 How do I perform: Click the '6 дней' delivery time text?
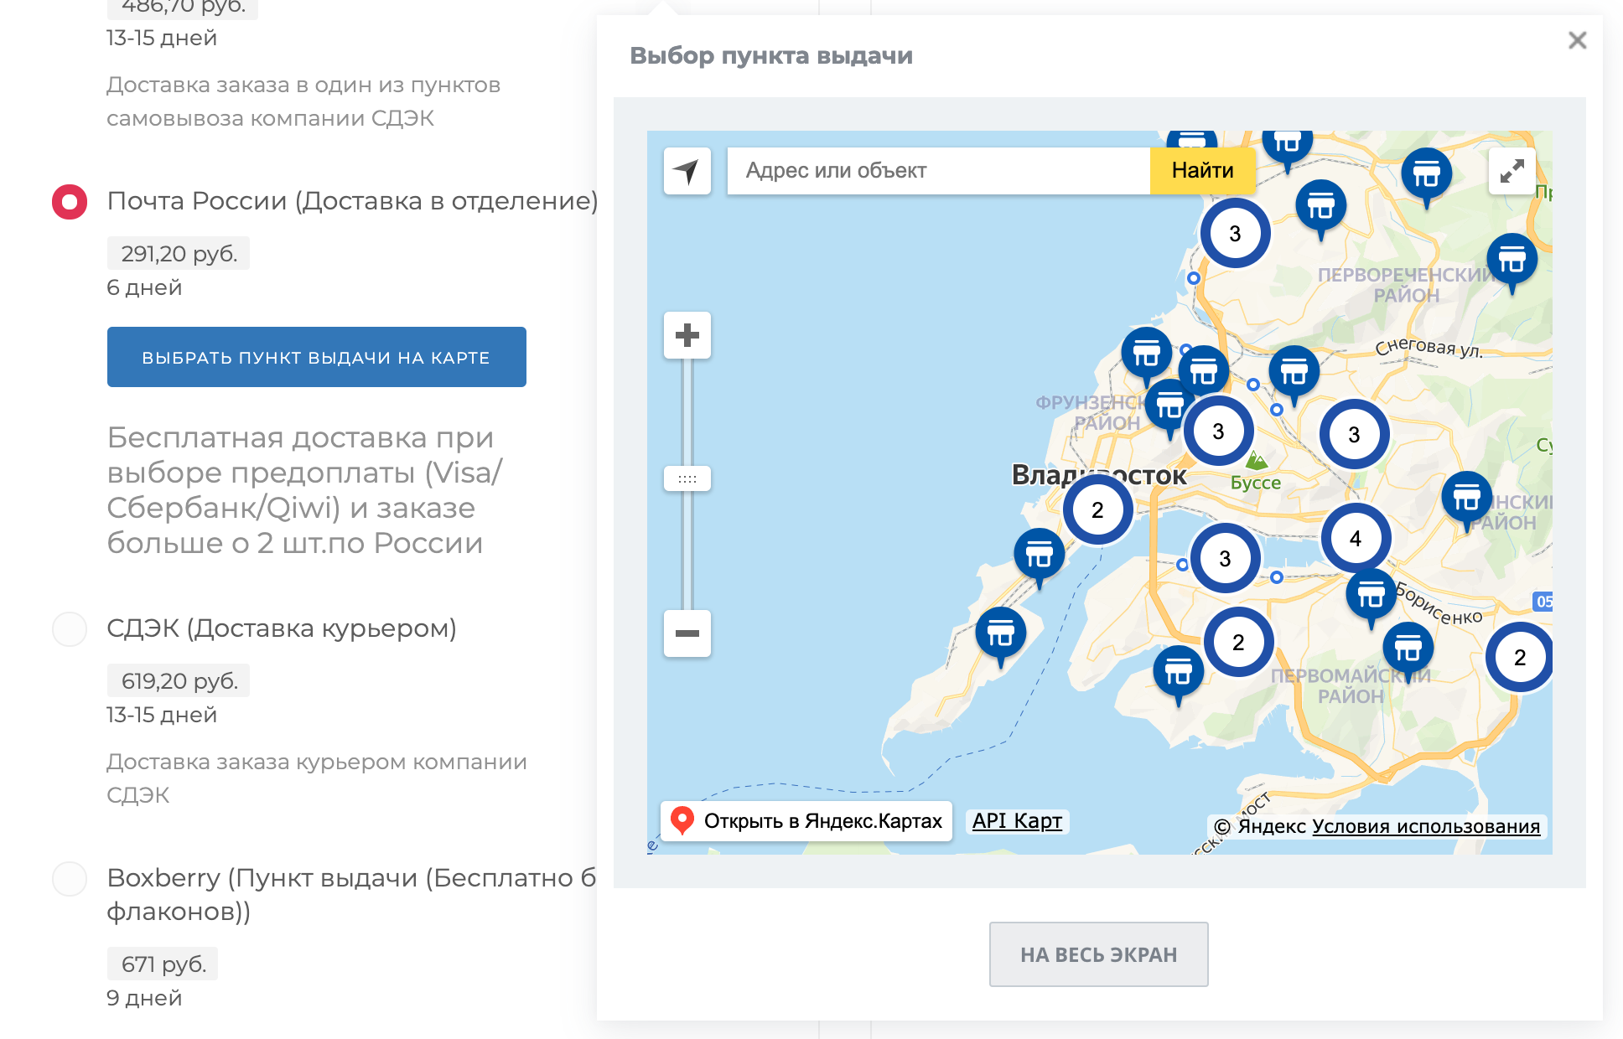click(x=144, y=288)
